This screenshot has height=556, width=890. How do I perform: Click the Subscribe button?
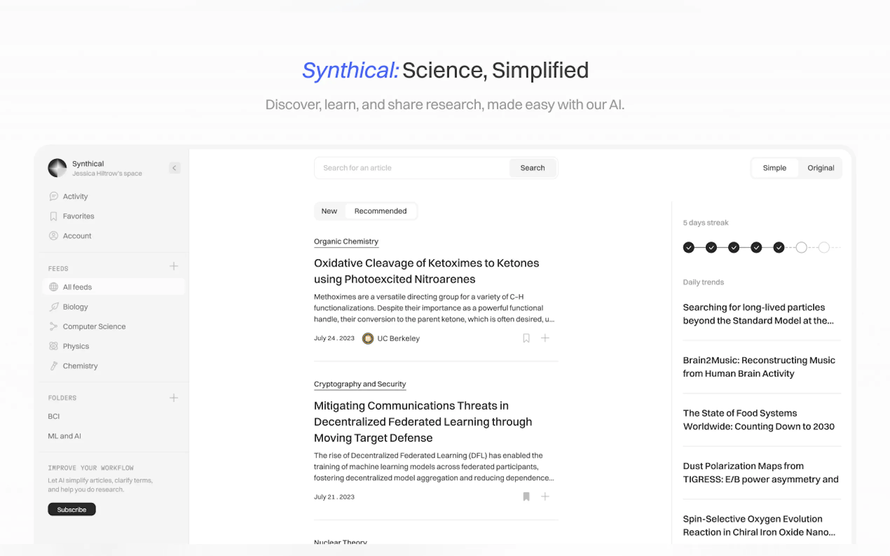tap(72, 509)
